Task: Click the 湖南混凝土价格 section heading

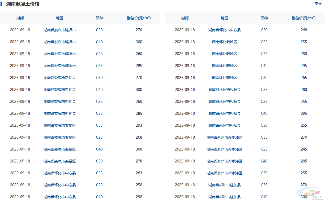Action: point(23,4)
